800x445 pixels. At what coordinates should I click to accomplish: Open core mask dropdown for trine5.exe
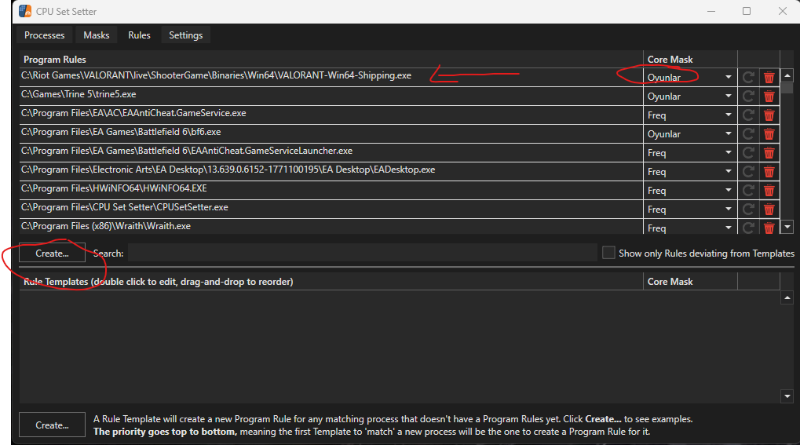tap(690, 97)
